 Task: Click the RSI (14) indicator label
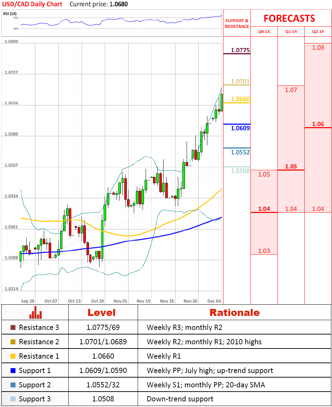(10, 14)
